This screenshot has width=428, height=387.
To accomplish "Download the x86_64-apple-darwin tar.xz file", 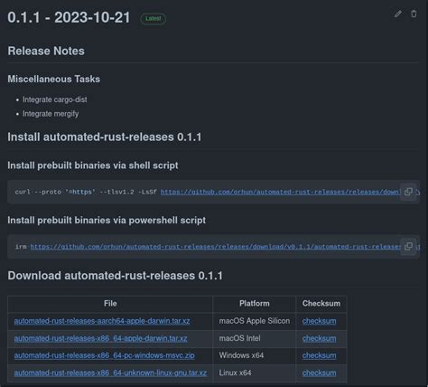I will click(100, 338).
